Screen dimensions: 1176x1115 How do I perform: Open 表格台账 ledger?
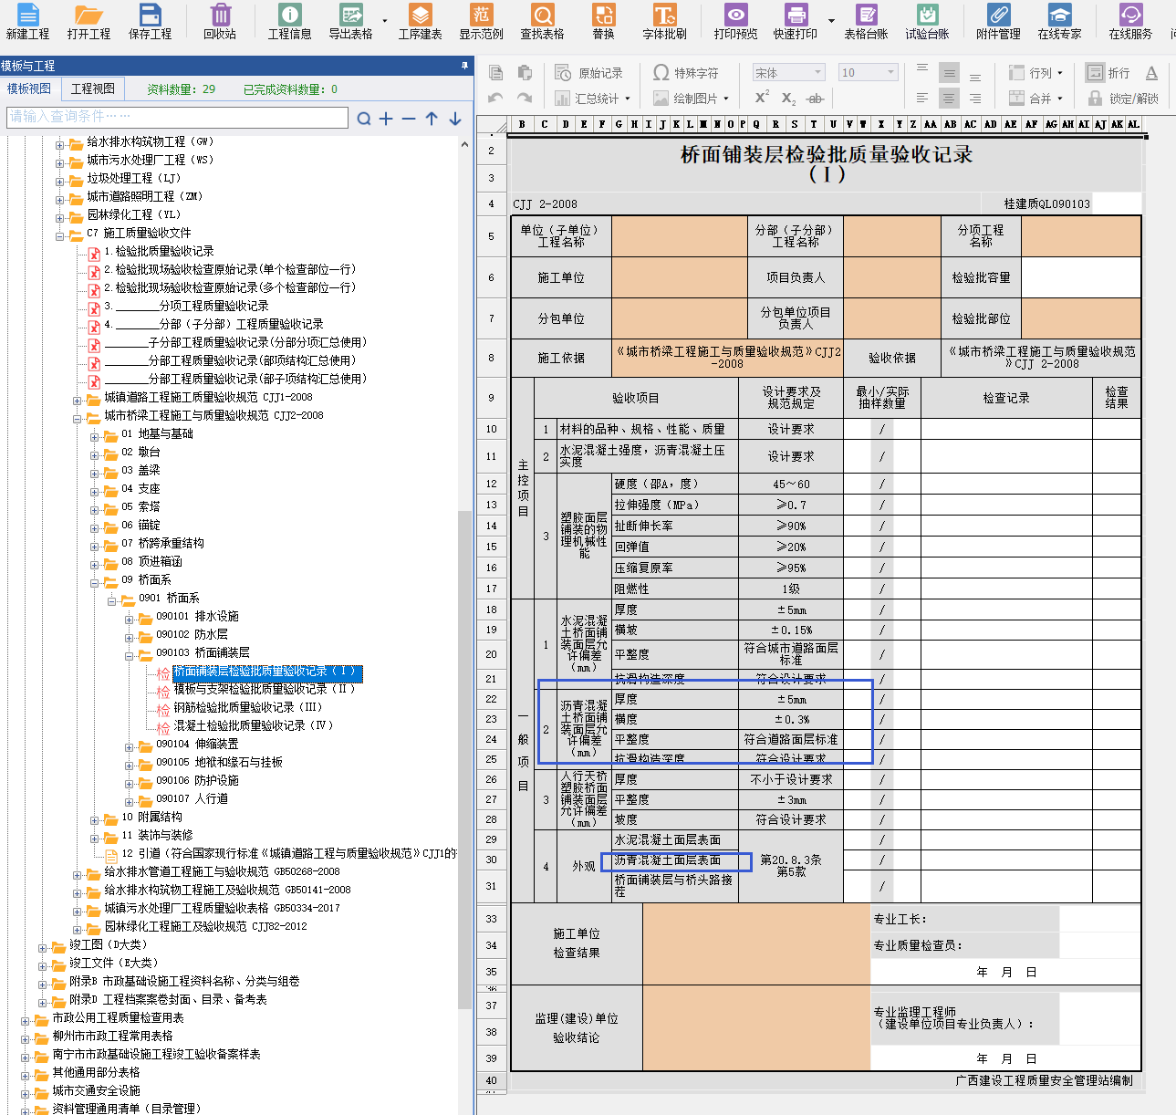pos(866,21)
